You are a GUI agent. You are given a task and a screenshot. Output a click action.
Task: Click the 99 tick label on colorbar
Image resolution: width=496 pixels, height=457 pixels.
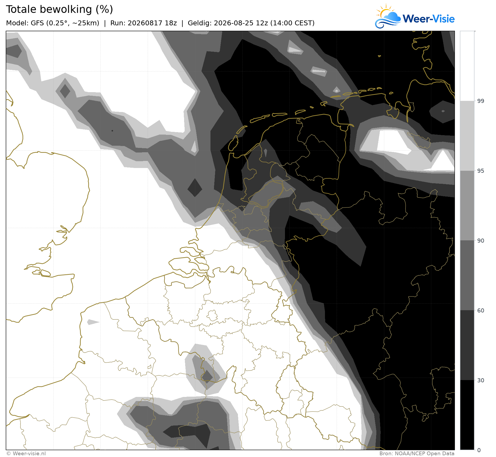pos(481,101)
